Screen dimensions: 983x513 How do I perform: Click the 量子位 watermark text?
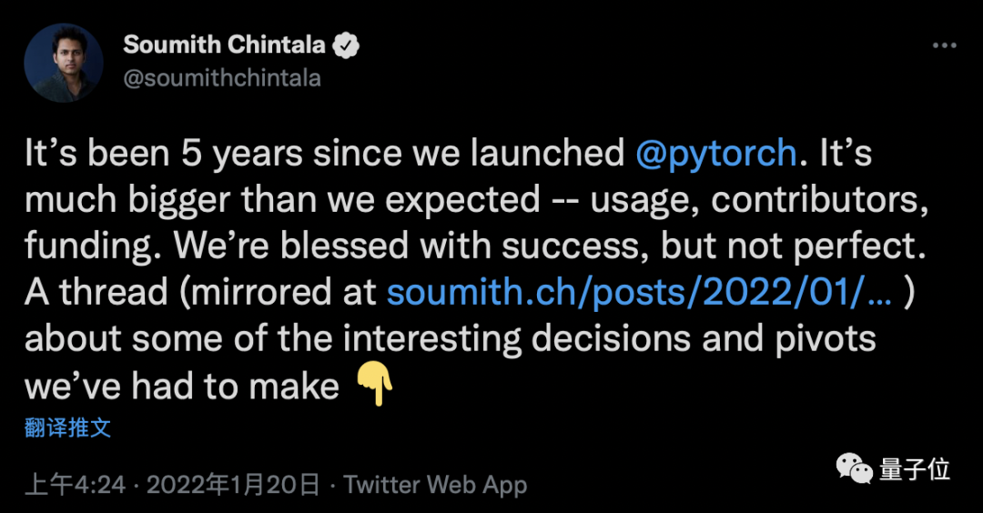915,469
